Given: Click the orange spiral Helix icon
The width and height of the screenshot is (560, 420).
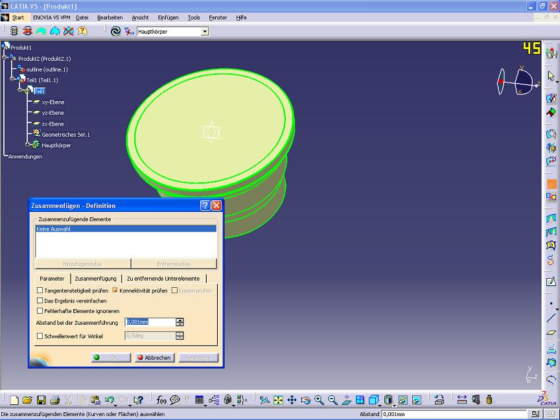Looking at the screenshot, I should pos(551,261).
